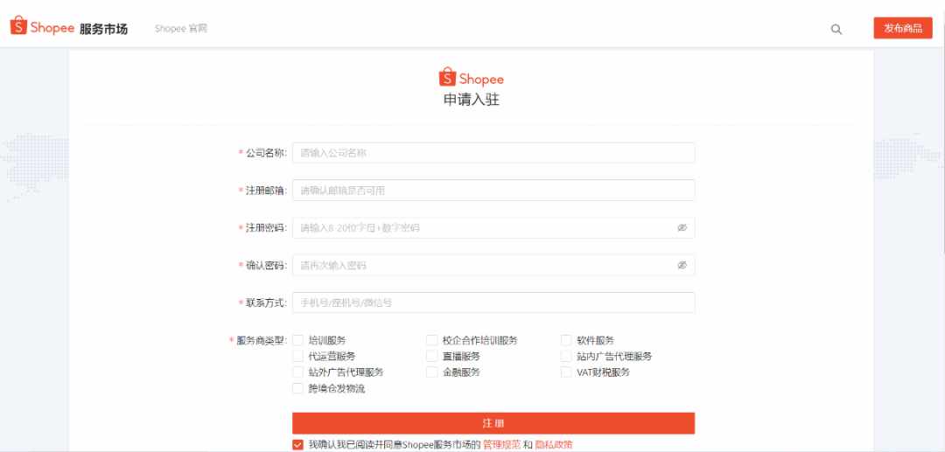The width and height of the screenshot is (945, 452).
Task: Focus the 联系方式 input field
Action: click(x=493, y=302)
